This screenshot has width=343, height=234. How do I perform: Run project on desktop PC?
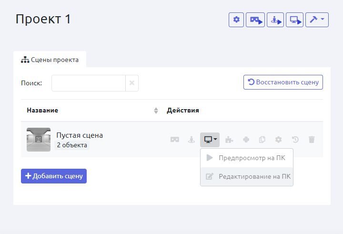(x=294, y=20)
